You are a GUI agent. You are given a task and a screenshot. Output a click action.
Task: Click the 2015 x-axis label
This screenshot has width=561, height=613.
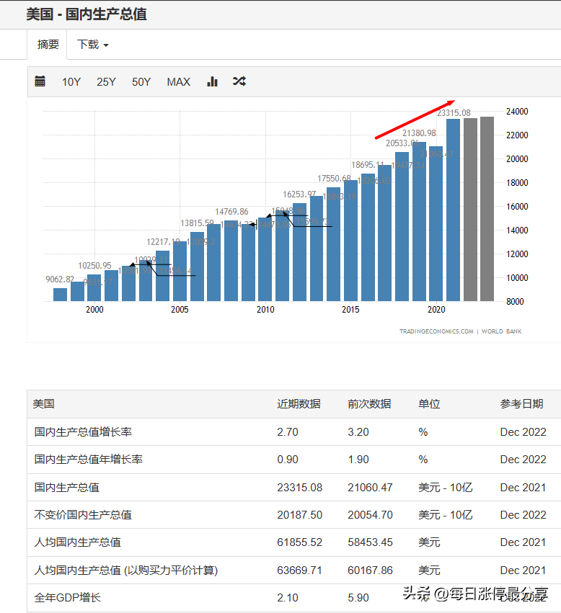[350, 309]
